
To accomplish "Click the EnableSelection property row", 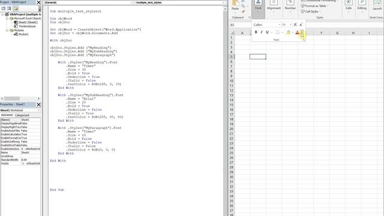I will point(20,149).
